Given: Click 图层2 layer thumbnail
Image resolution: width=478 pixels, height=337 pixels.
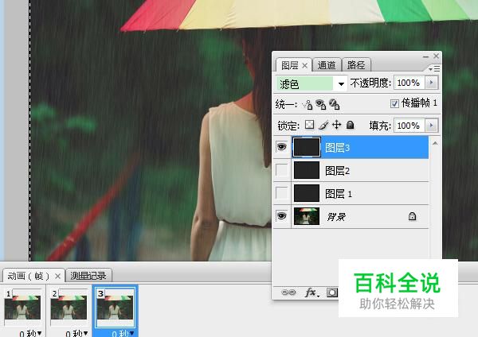Looking at the screenshot, I should 307,170.
